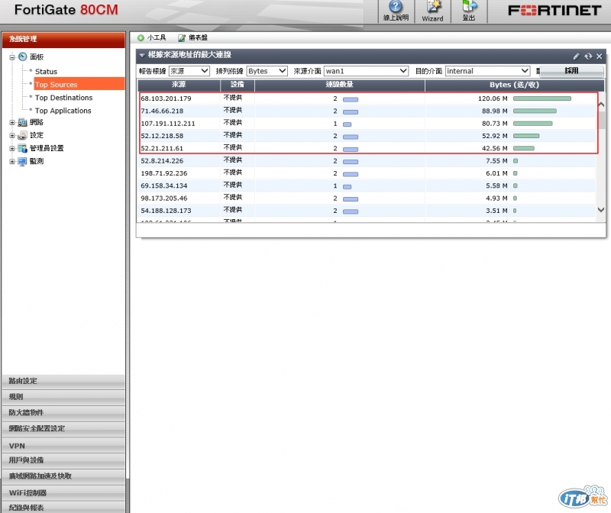This screenshot has height=513, width=611.
Task: Click the green bytes bar for 71.46.66.218
Action: click(x=535, y=111)
